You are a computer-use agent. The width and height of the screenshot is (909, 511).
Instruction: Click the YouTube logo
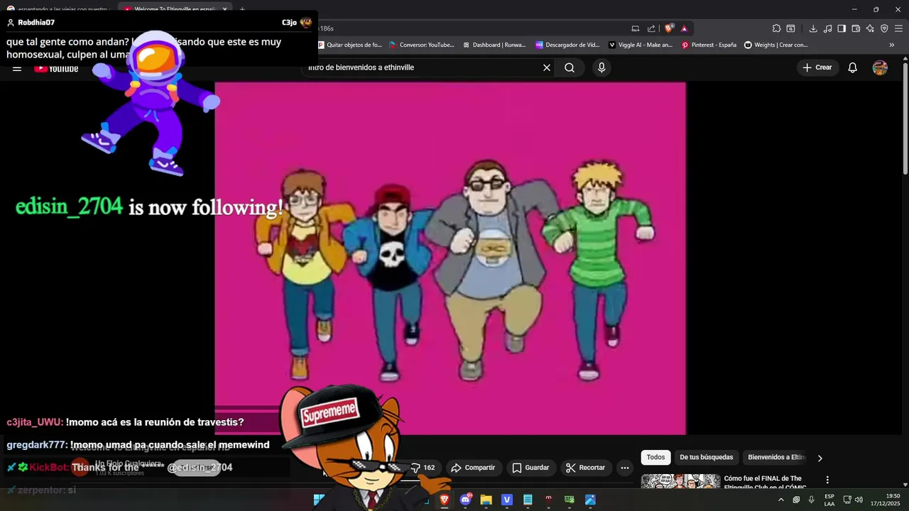(x=56, y=68)
